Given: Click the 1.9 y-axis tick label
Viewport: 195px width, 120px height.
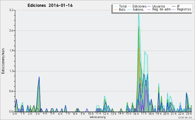Looking at the screenshot, I should [11, 51].
